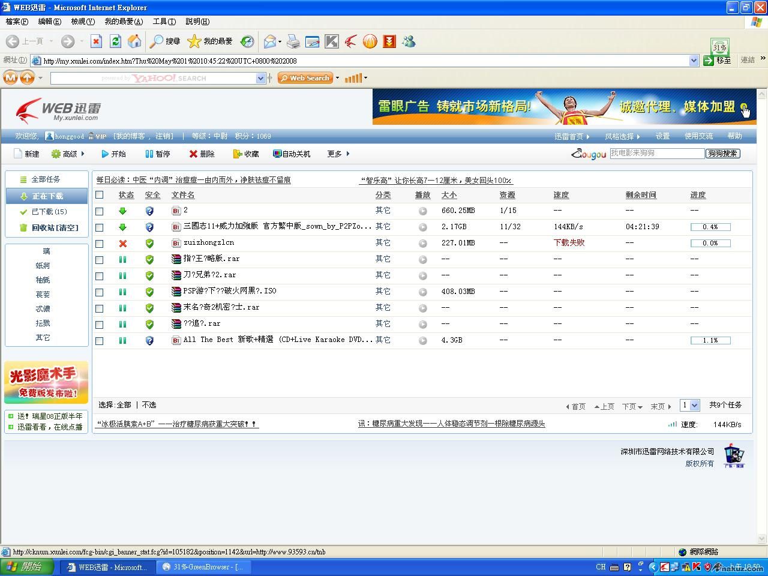Expand the Advanced (高级) options menu

coord(68,154)
